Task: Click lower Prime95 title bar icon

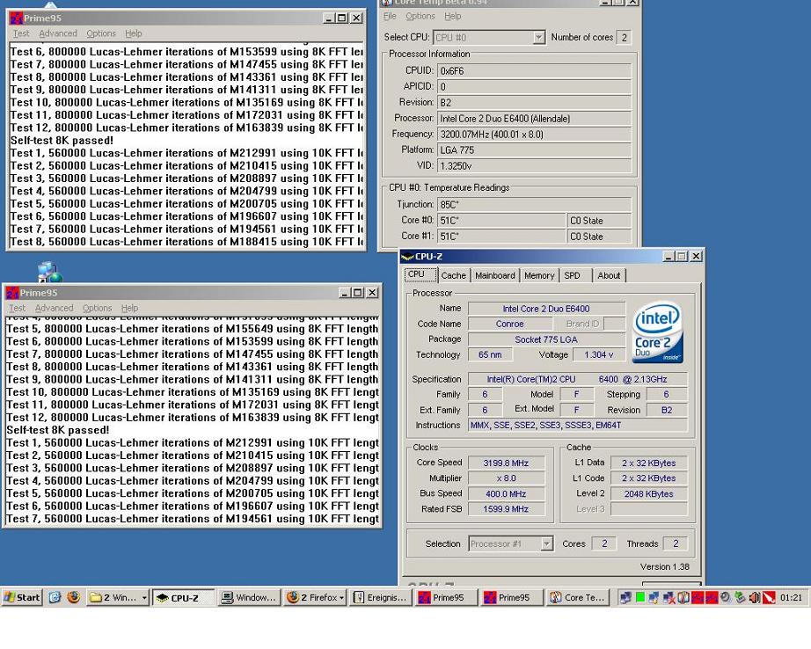Action: point(12,293)
